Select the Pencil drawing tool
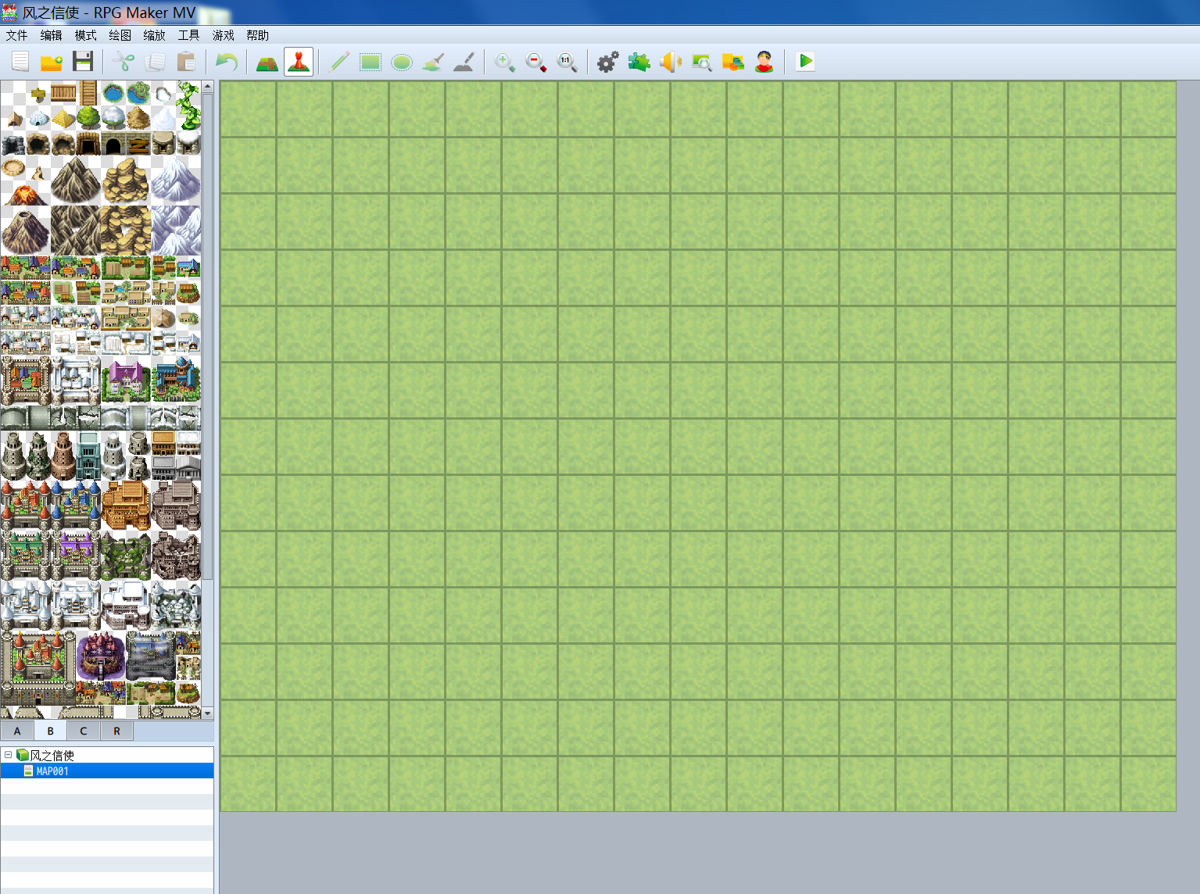 339,62
